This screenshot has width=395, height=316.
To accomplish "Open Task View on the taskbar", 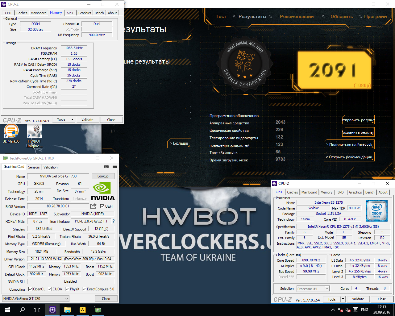I will coord(37,310).
